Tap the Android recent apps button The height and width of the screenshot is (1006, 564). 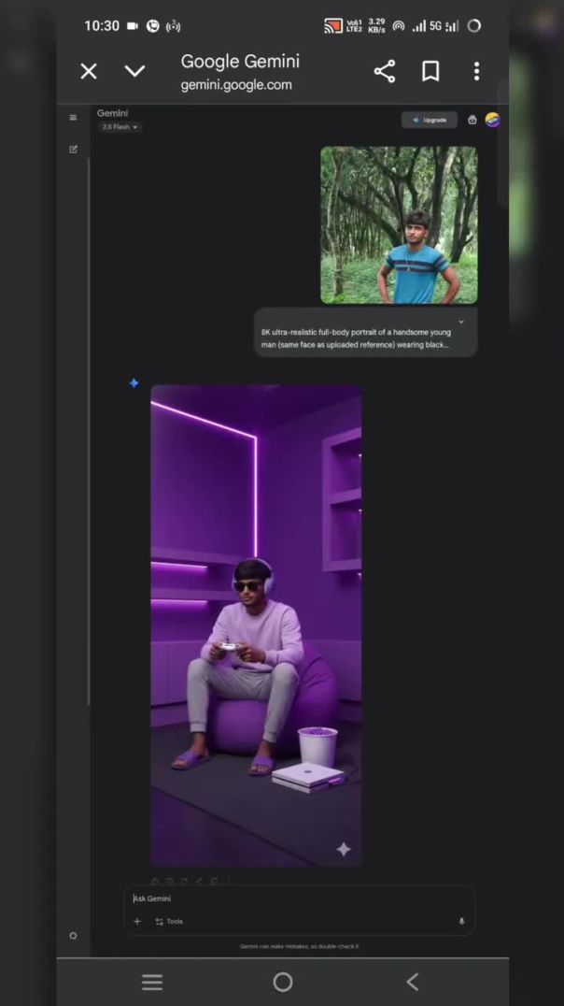(152, 982)
